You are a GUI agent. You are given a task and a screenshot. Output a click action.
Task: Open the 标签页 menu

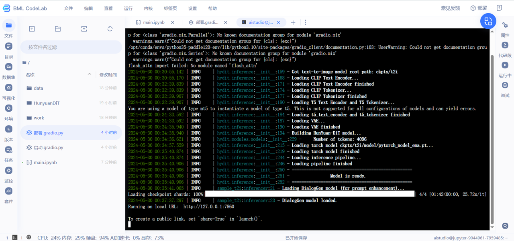click(x=170, y=8)
